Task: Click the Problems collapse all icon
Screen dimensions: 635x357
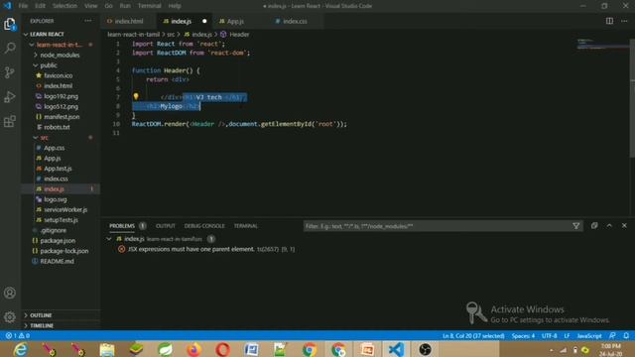Action: click(x=594, y=225)
